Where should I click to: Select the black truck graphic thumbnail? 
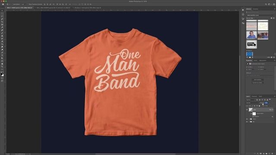[251, 44]
